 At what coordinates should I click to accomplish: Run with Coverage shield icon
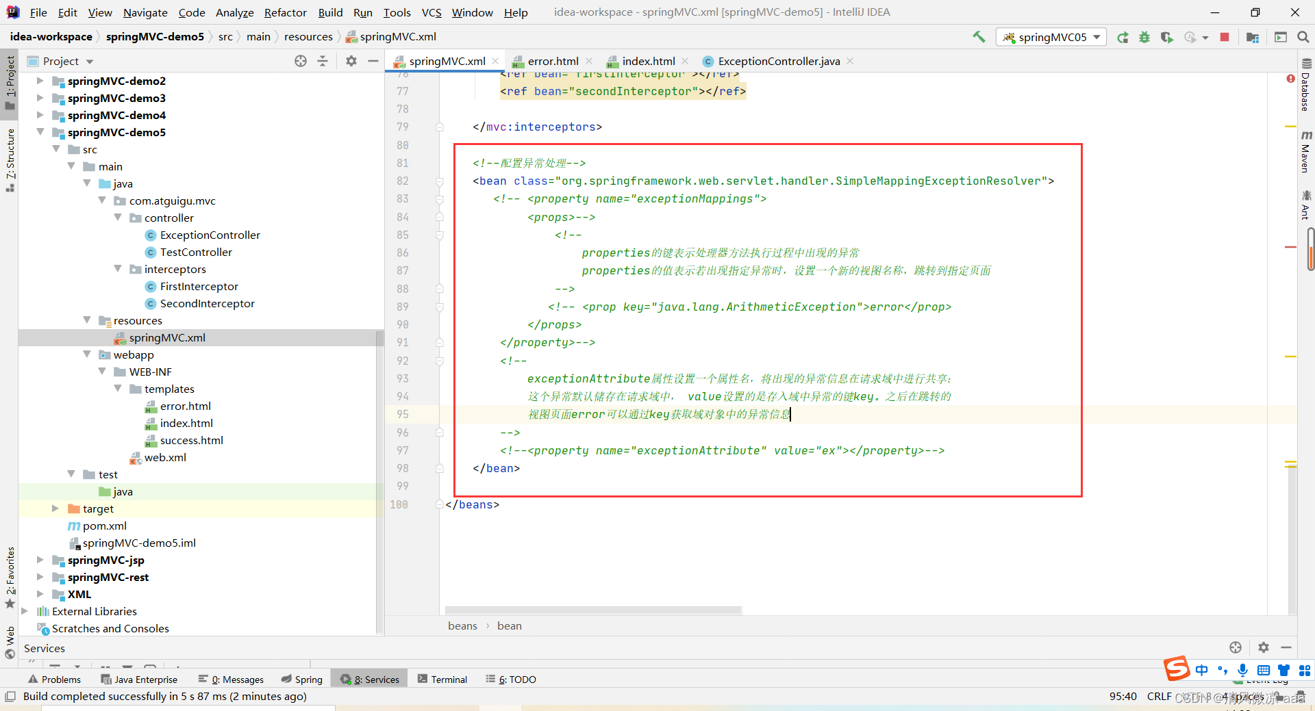tap(1166, 37)
